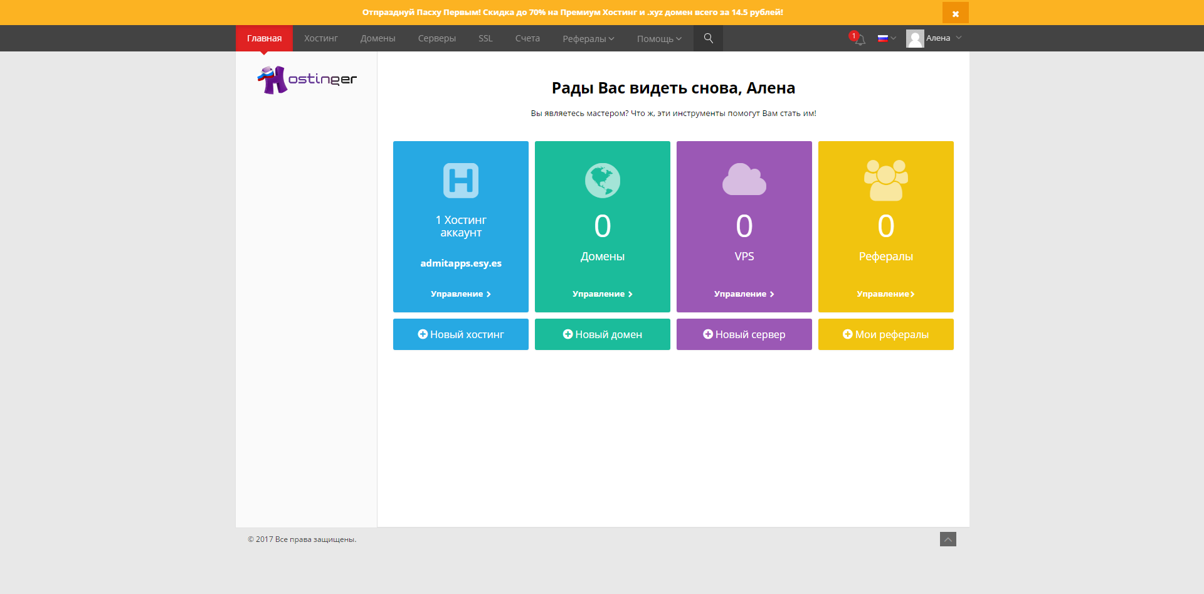Click the Рефералы count zero

(886, 226)
